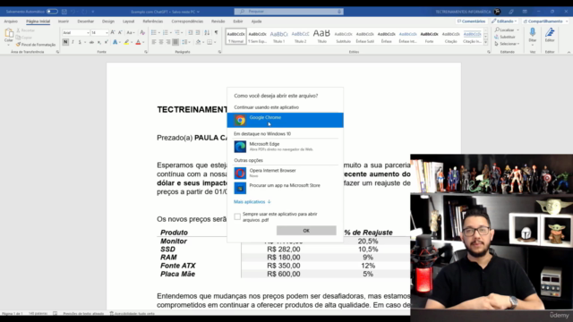The image size is (573, 322).
Task: Click the text effects blue A icon
Action: click(x=115, y=42)
